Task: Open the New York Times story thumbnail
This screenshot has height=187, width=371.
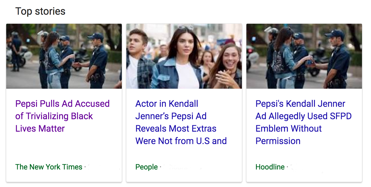Action: (64, 56)
